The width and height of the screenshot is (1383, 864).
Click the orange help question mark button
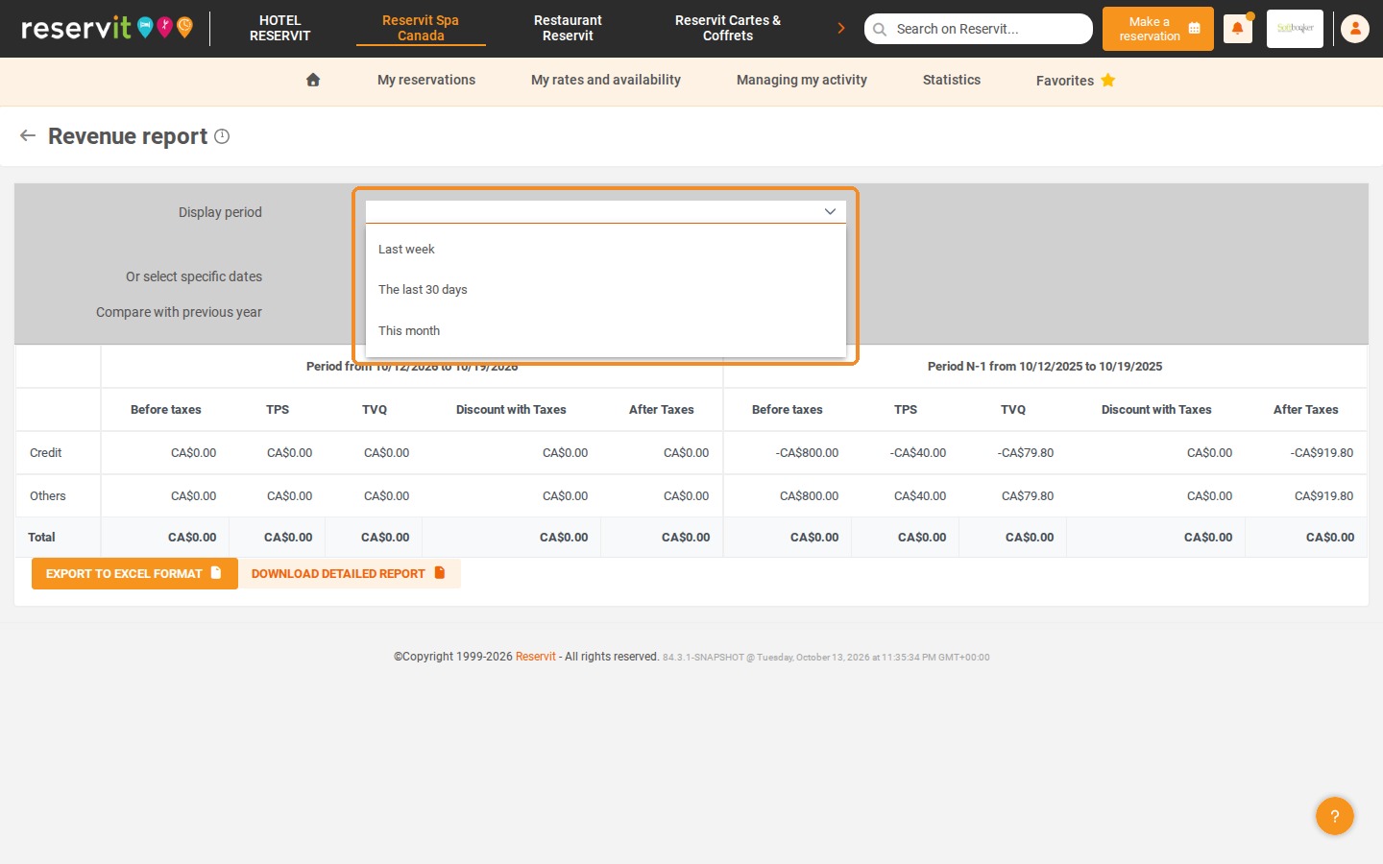tap(1335, 816)
